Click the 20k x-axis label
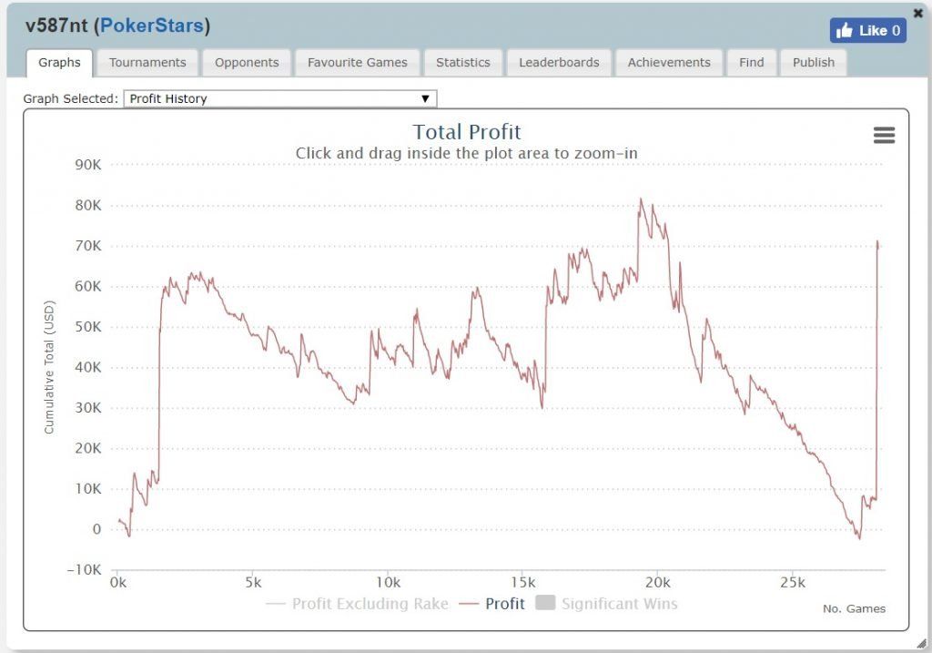This screenshot has width=932, height=653. [658, 583]
